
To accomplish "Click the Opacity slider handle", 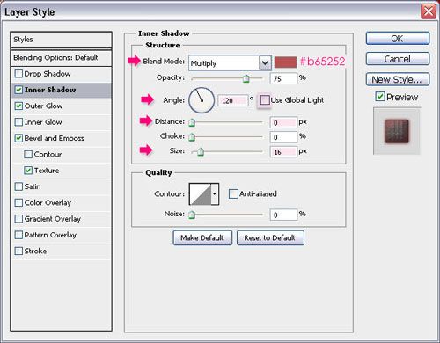I will pos(246,78).
